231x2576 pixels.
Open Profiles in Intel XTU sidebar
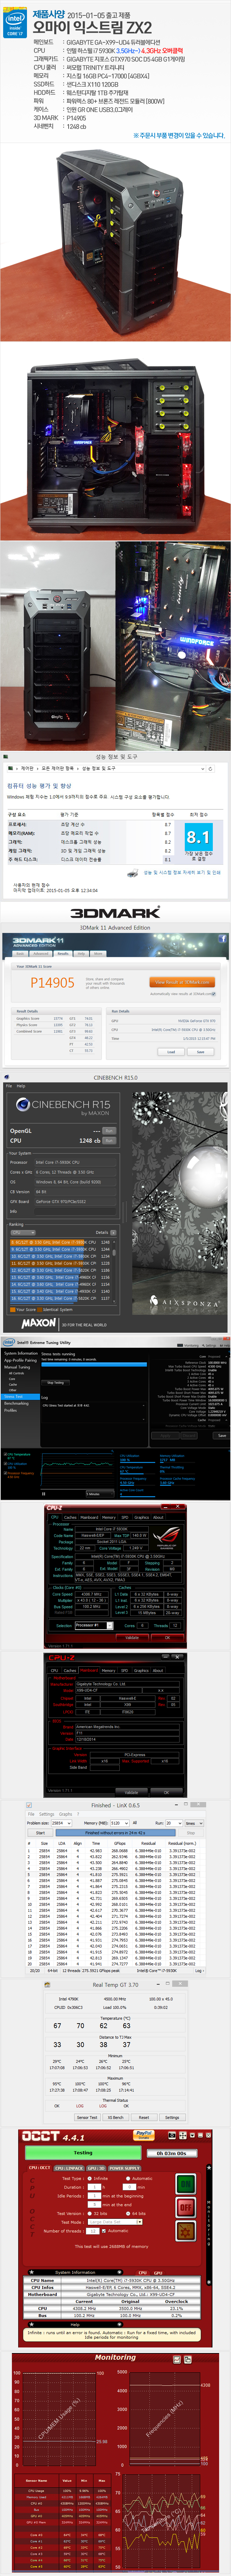pyautogui.click(x=10, y=1410)
